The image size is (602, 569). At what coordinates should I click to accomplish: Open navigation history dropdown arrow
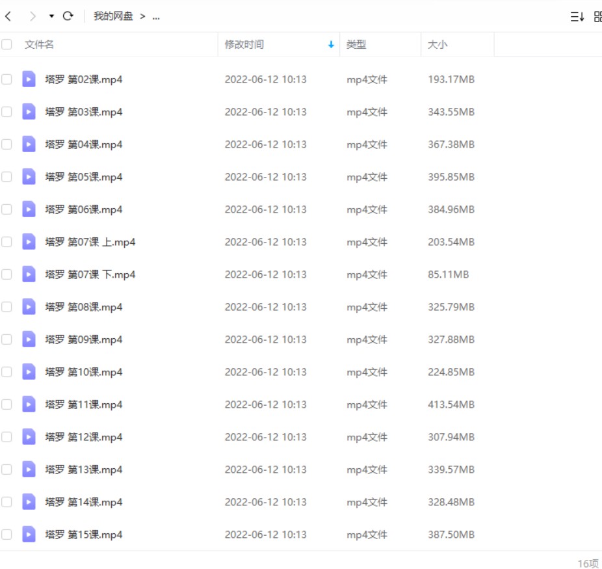point(51,16)
